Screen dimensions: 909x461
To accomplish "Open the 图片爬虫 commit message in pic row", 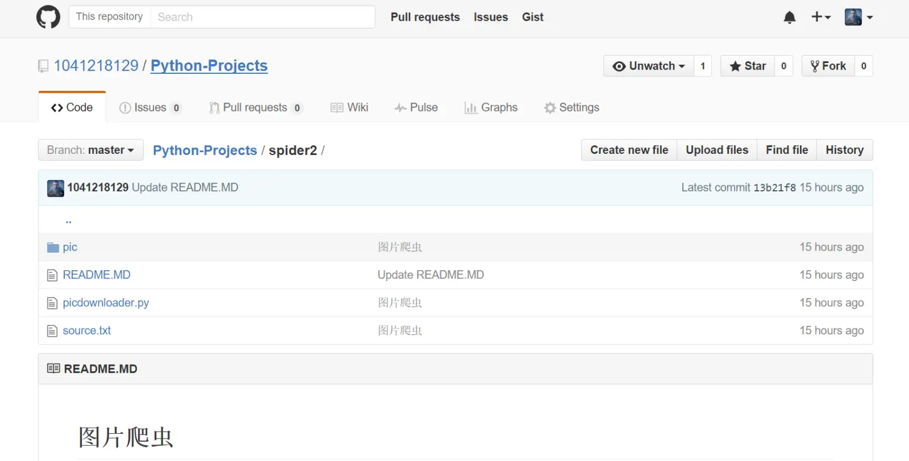I will click(400, 247).
